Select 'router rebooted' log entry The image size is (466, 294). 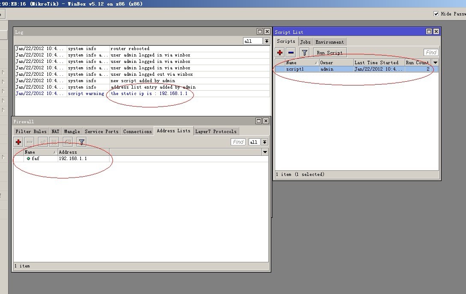click(142, 48)
